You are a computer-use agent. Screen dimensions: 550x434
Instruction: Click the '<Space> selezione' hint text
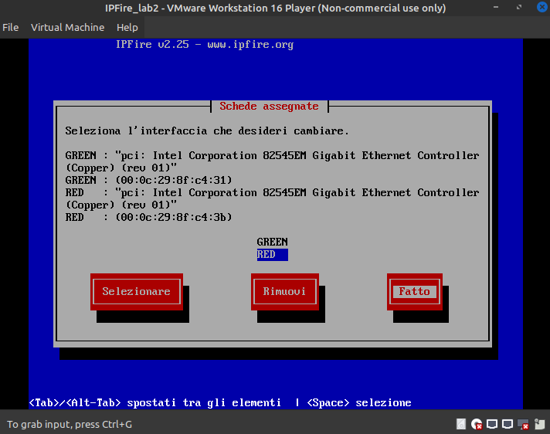coord(359,403)
